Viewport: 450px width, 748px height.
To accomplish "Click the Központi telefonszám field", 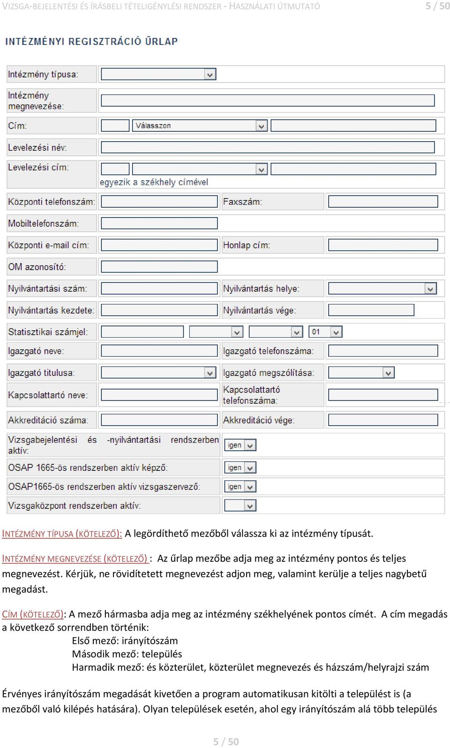I will point(159,202).
